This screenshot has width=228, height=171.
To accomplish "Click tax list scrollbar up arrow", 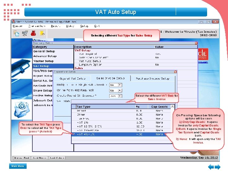I will click(172, 106).
